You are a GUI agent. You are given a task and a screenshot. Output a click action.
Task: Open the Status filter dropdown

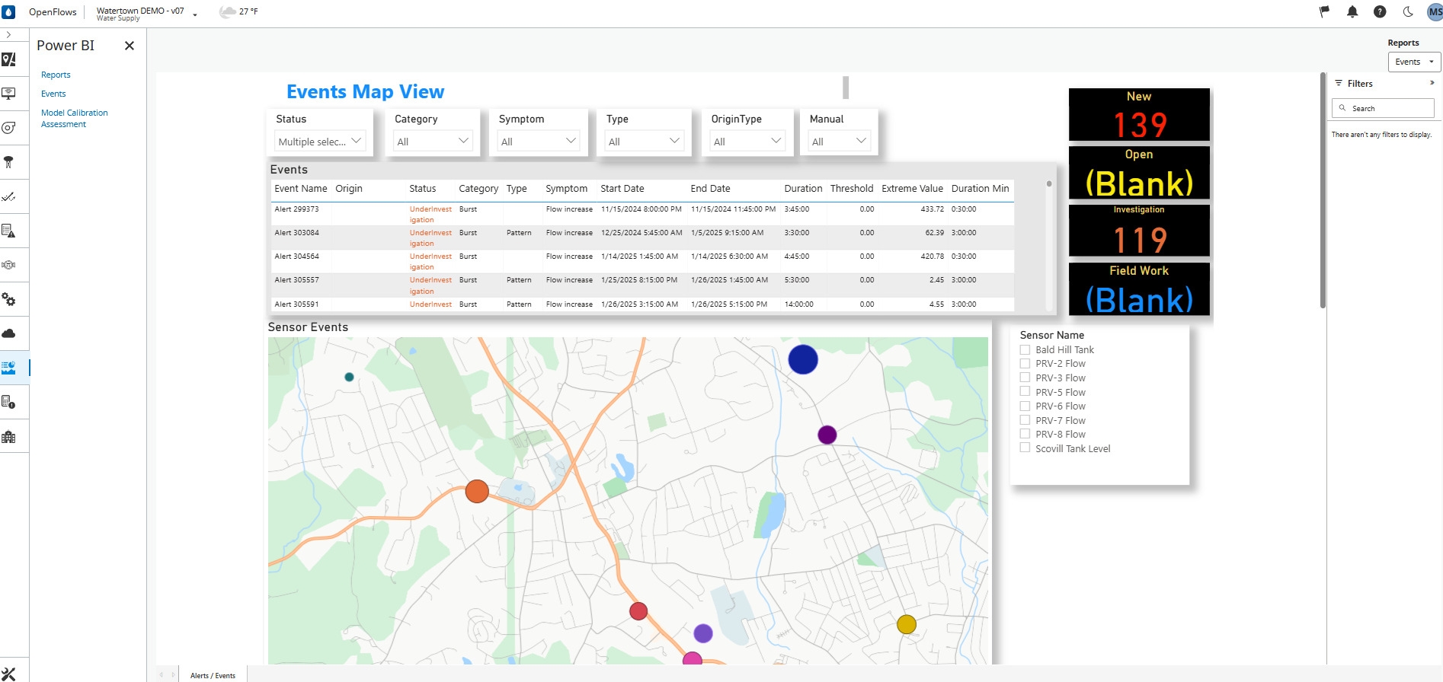click(319, 142)
